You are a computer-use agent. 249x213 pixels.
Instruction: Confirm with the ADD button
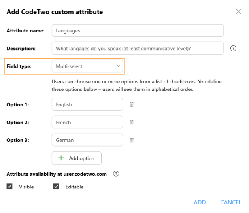(200, 202)
